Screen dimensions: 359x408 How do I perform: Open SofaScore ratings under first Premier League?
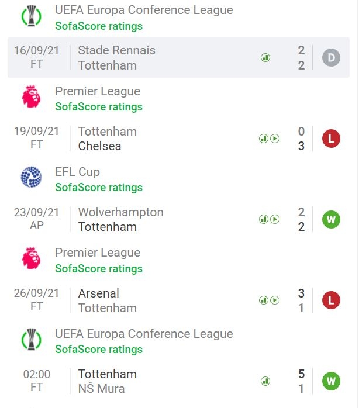click(x=99, y=107)
